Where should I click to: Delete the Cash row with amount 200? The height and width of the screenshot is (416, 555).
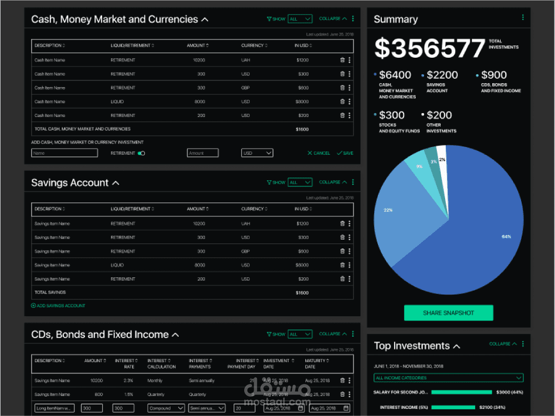[342, 115]
